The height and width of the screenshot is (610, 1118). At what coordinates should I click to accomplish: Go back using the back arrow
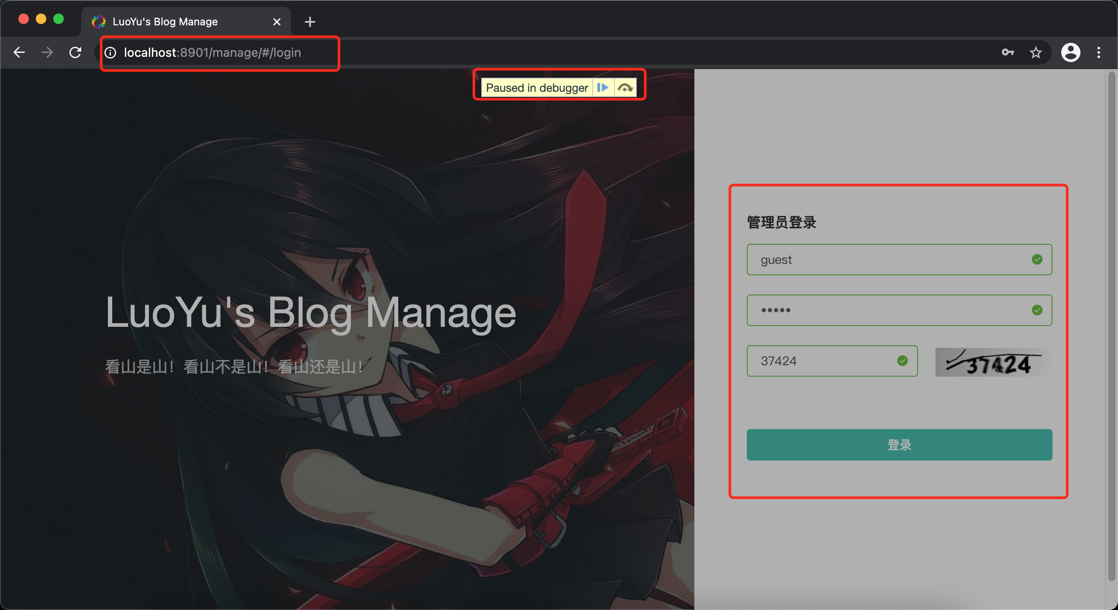(19, 52)
